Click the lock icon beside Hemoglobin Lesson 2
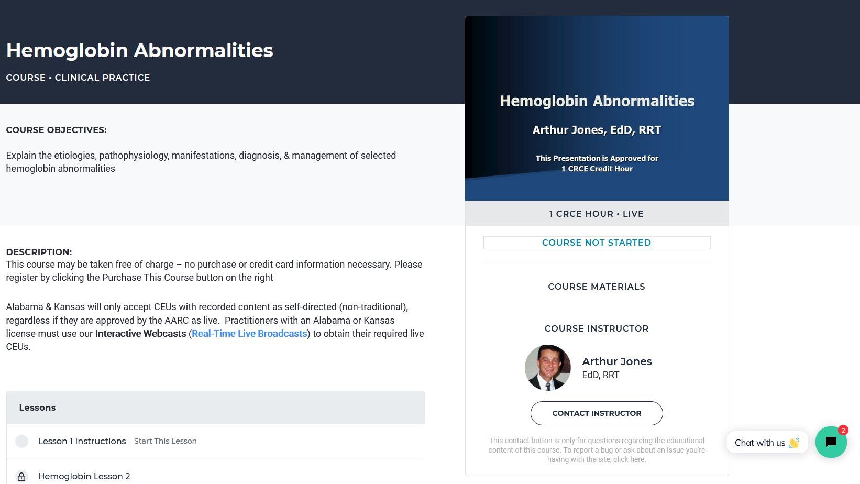This screenshot has height=484, width=860. pos(21,476)
